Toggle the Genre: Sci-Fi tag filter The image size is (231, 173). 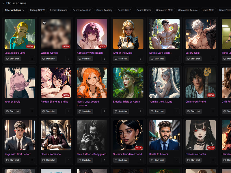124,10
